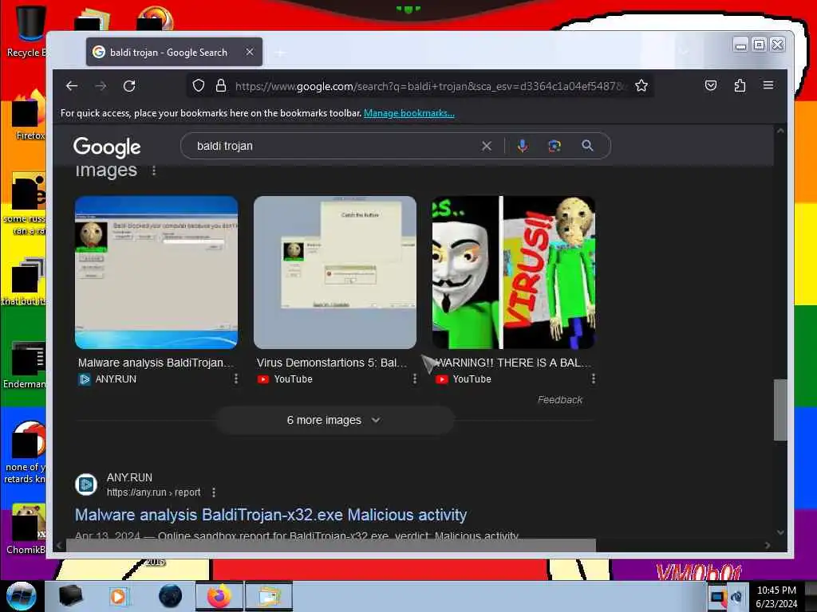Open options dots beside any.run report URL
This screenshot has width=817, height=612.
(214, 492)
